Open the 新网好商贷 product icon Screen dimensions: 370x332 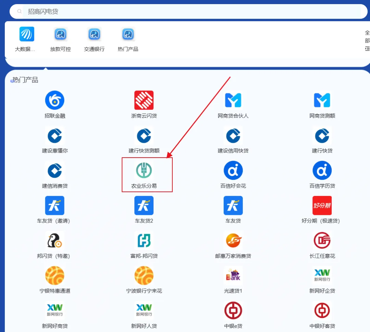point(55,310)
